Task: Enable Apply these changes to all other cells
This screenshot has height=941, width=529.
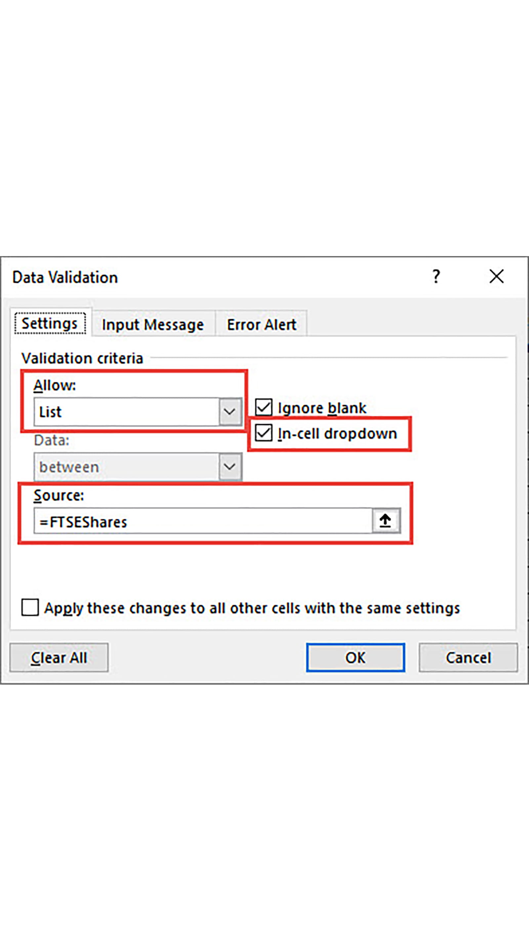Action: coord(30,608)
